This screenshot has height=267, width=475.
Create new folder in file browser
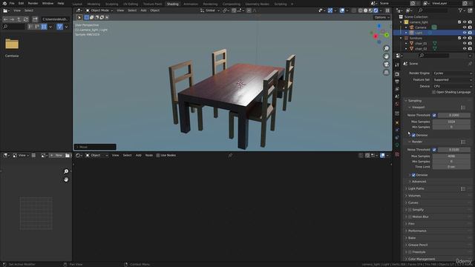point(35,19)
